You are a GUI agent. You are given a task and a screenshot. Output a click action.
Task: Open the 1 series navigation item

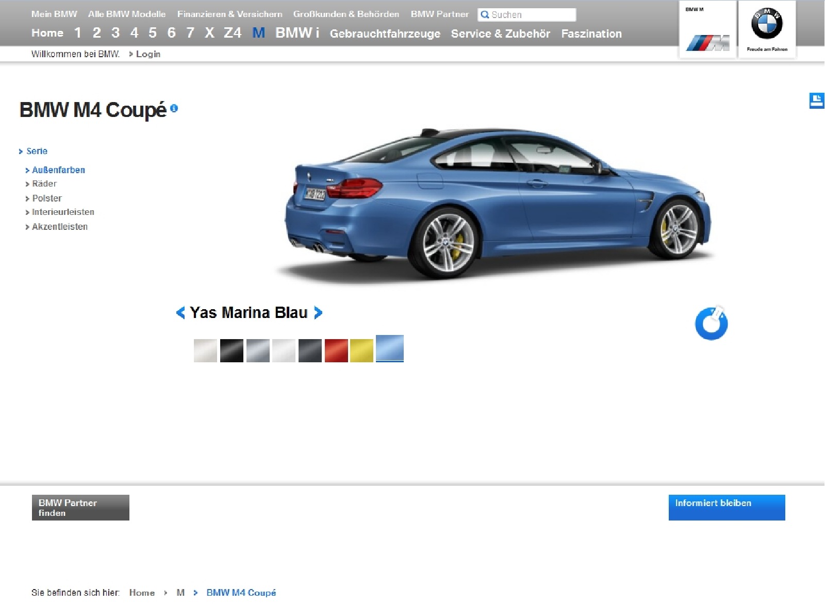78,33
